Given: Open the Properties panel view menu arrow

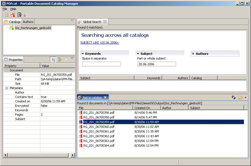Looking at the screenshot, I should 72,58.
